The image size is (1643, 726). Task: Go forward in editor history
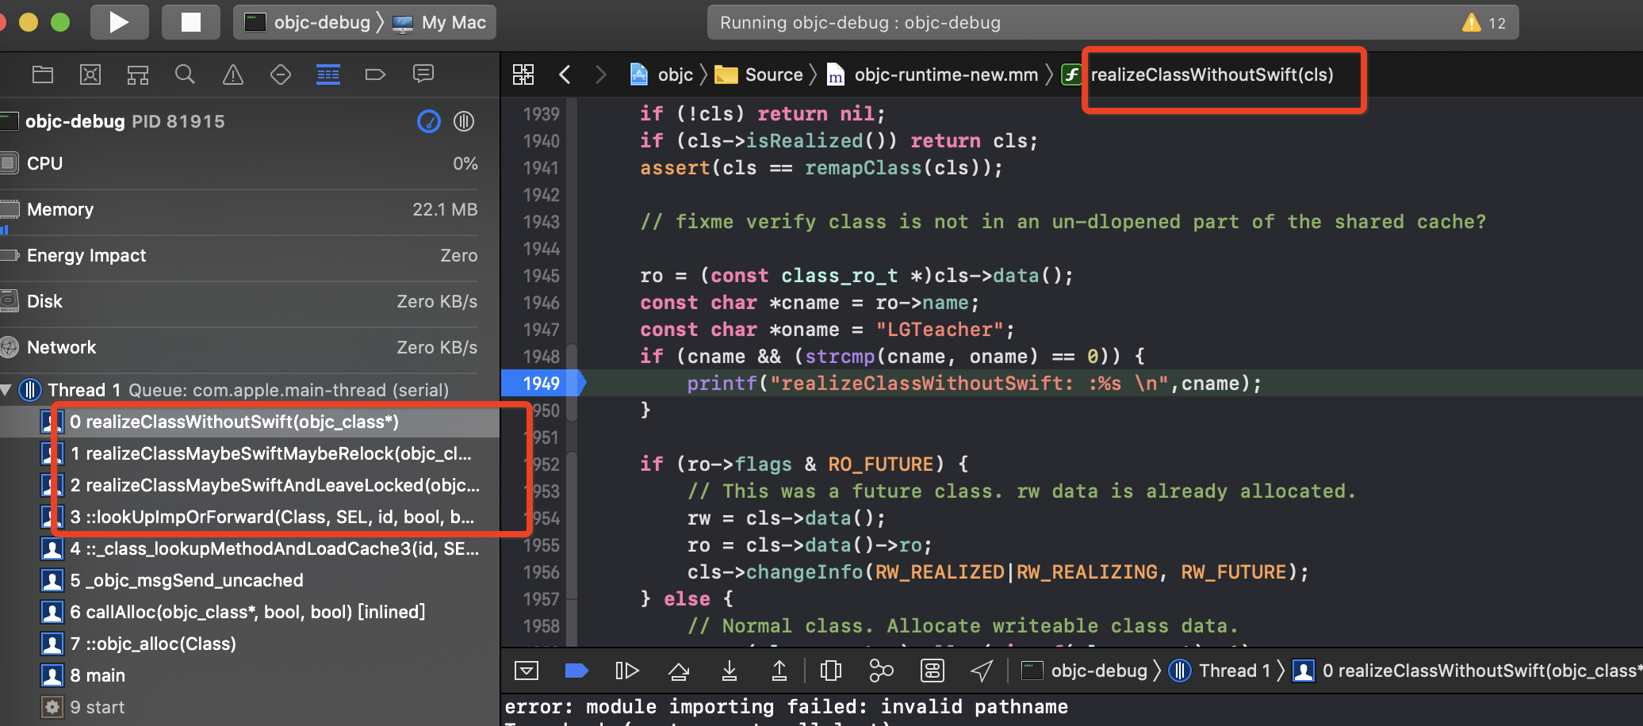(600, 75)
